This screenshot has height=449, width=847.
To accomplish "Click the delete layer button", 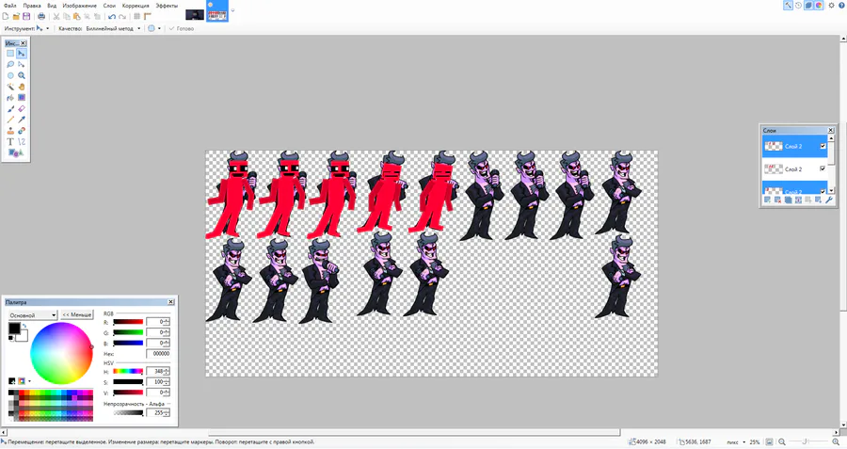I will (777, 200).
